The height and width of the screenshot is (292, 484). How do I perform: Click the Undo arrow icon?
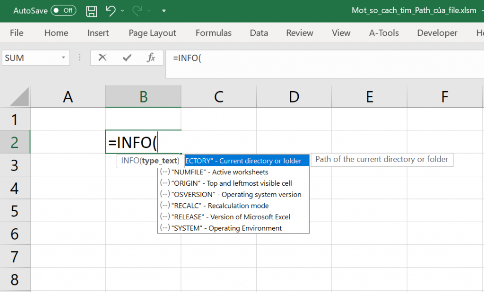click(111, 10)
